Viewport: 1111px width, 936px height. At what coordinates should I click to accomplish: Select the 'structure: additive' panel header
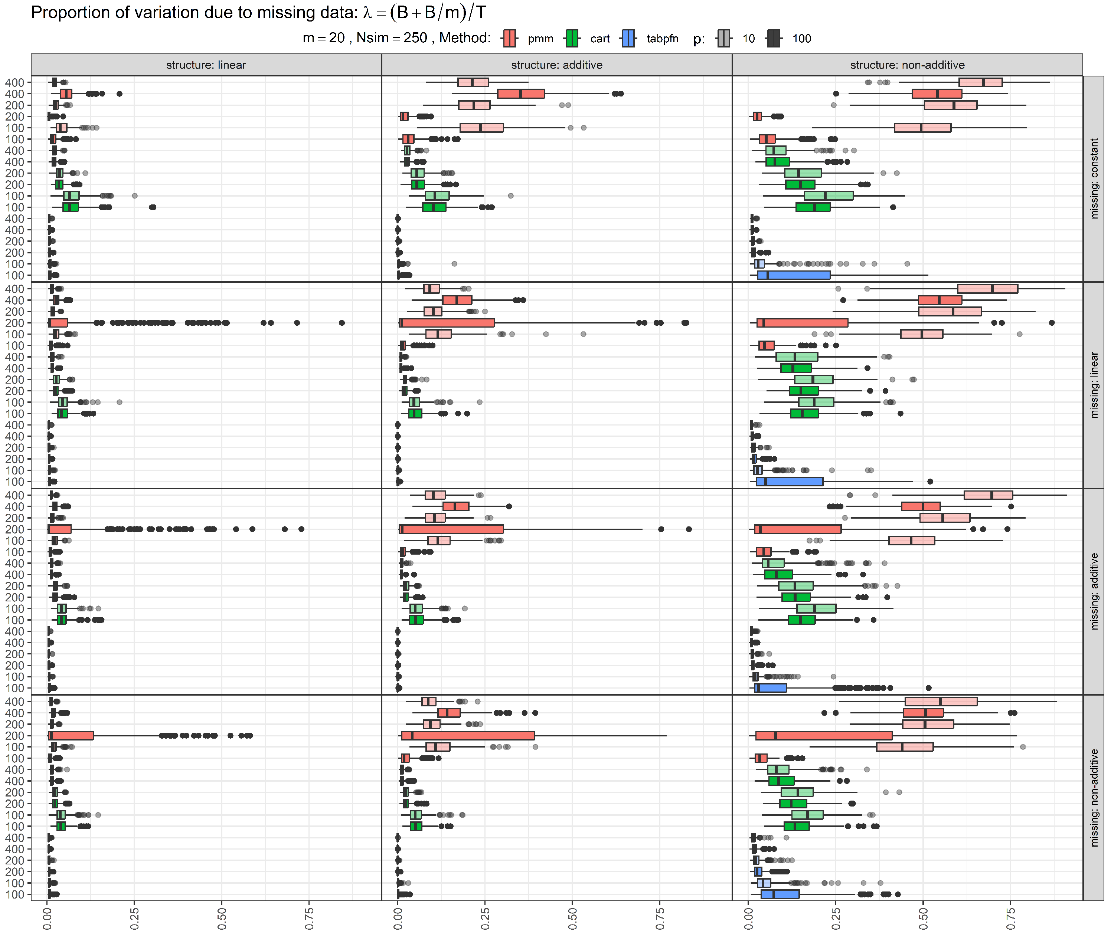click(x=556, y=65)
